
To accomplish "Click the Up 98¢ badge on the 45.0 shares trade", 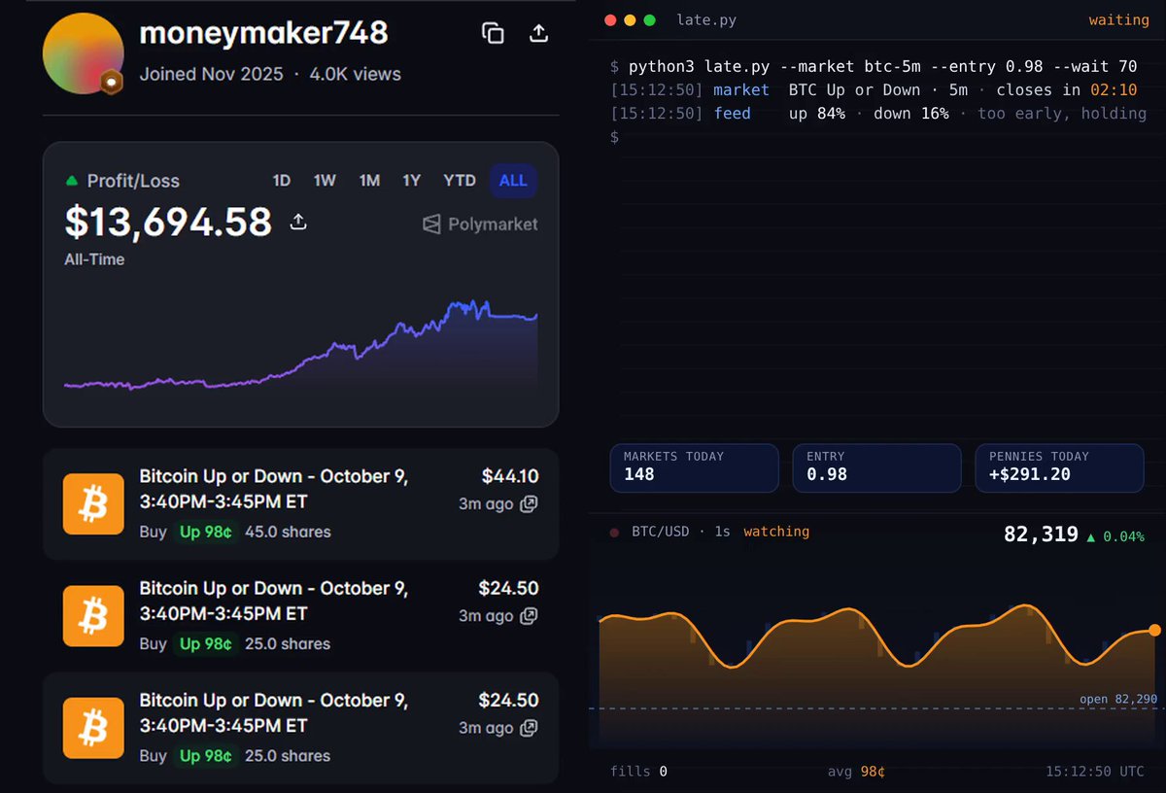I will [x=206, y=532].
